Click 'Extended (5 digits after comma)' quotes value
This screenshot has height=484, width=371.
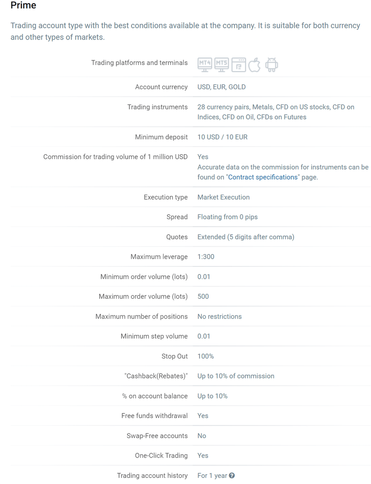(x=246, y=237)
